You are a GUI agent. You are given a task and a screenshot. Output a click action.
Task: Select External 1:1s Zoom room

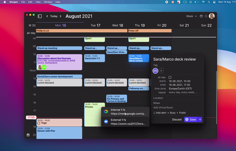(125, 122)
